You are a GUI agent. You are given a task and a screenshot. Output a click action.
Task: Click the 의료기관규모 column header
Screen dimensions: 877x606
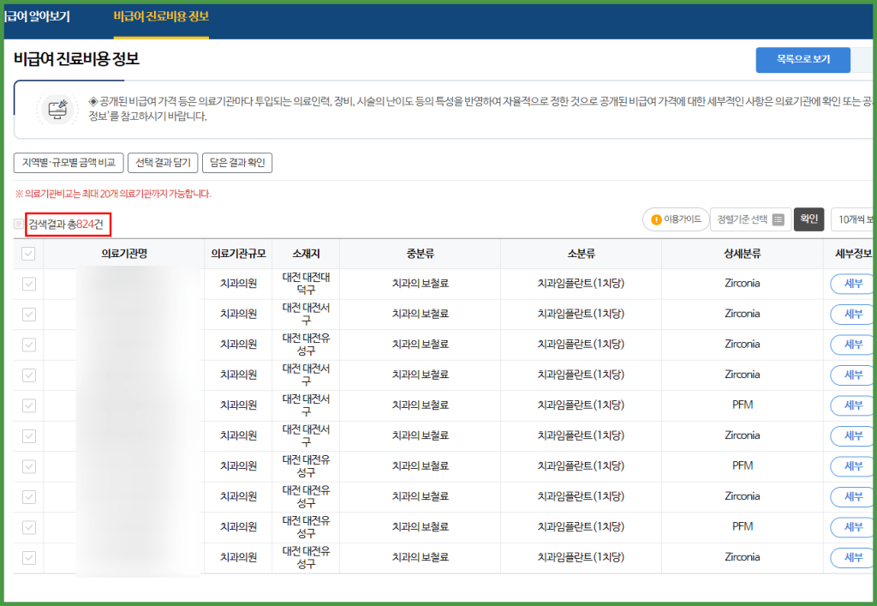tap(238, 254)
